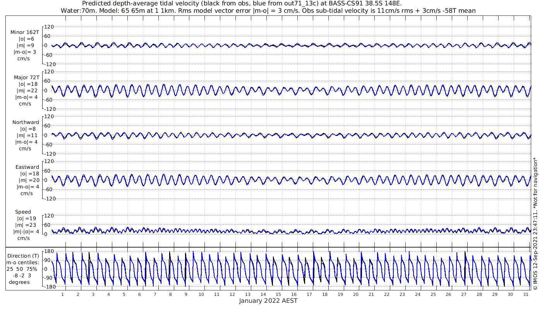
Task: Select the "Northward" panel label
Action: click(26, 122)
